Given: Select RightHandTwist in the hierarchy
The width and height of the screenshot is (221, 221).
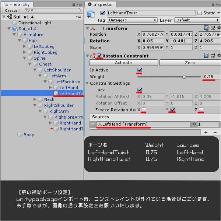Looking at the screenshot, I should click(x=71, y=129).
